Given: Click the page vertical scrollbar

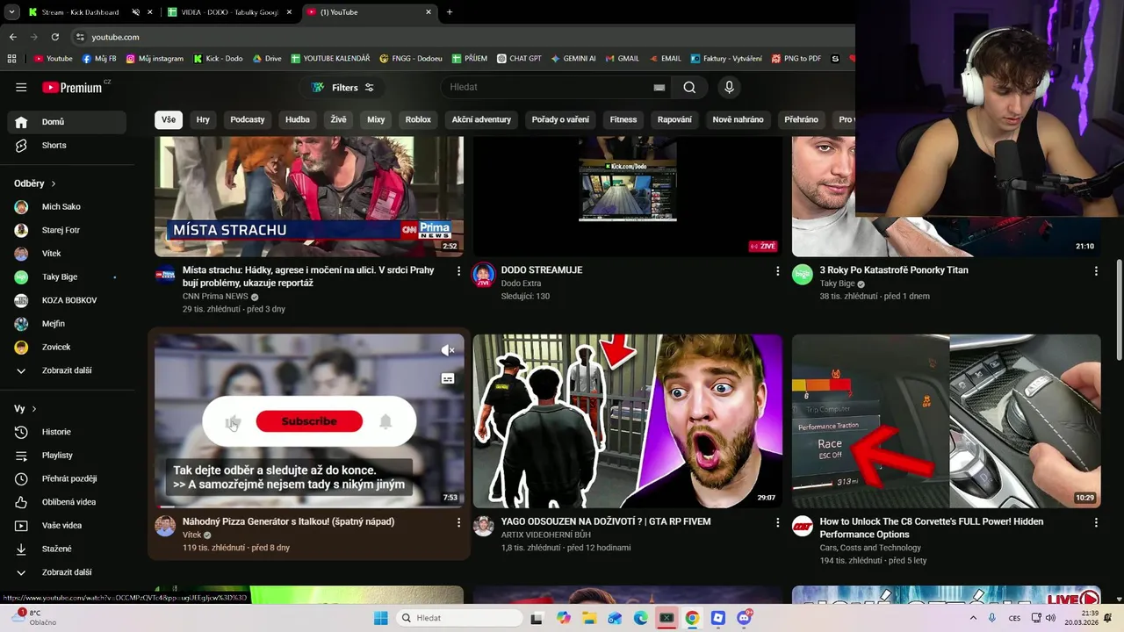Looking at the screenshot, I should pyautogui.click(x=1119, y=309).
